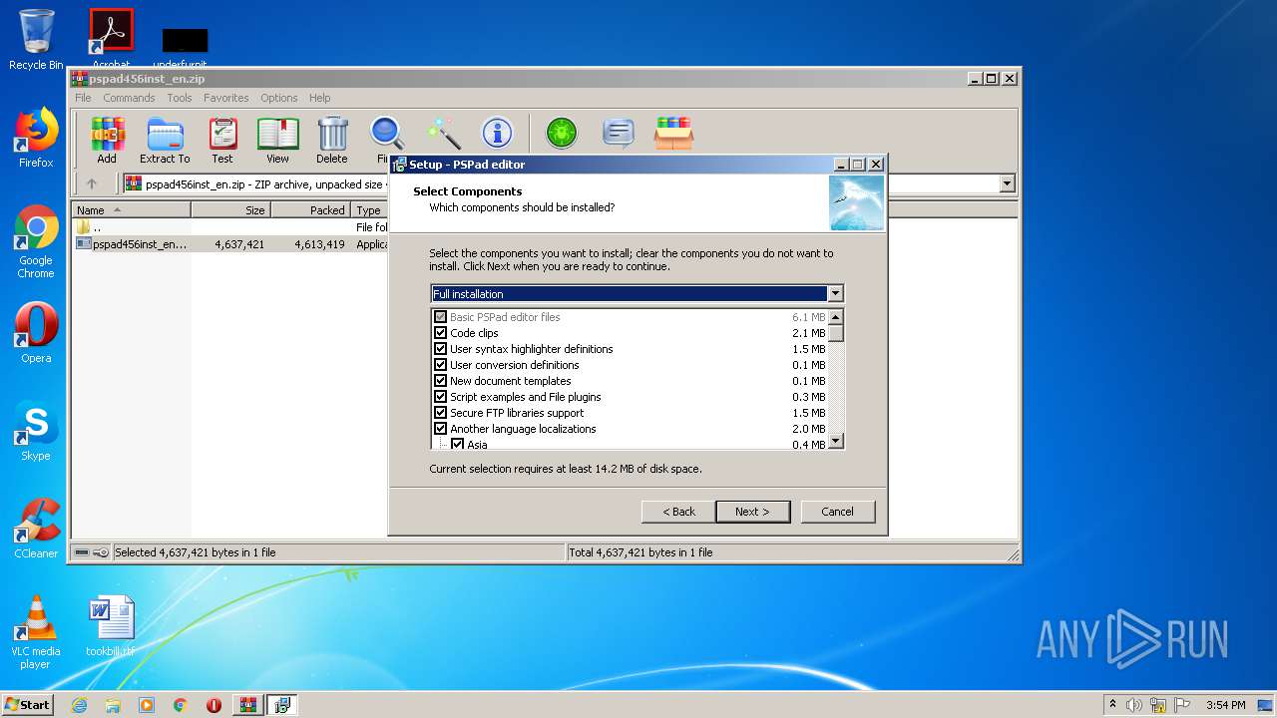Open Skype desktop shortcut
The image size is (1277, 718).
pos(36,431)
